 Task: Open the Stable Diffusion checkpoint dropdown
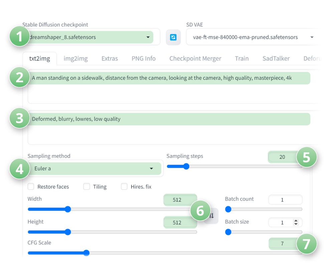tap(90, 37)
